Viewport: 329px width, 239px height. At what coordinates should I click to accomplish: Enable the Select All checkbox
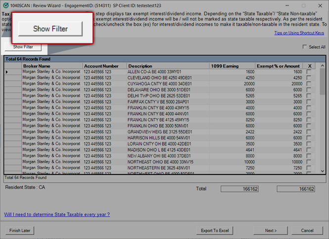point(304,47)
